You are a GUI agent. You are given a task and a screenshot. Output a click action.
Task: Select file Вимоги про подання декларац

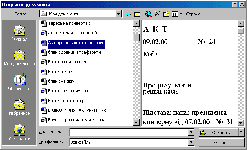tap(78, 120)
